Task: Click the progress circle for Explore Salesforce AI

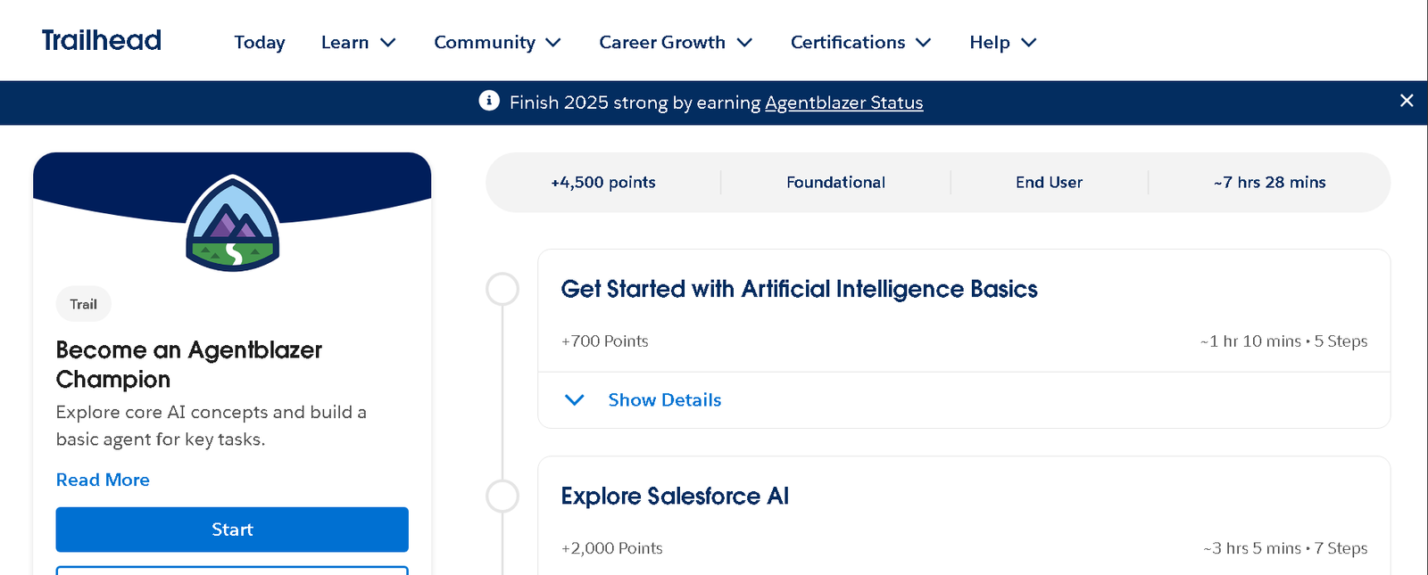Action: tap(502, 496)
